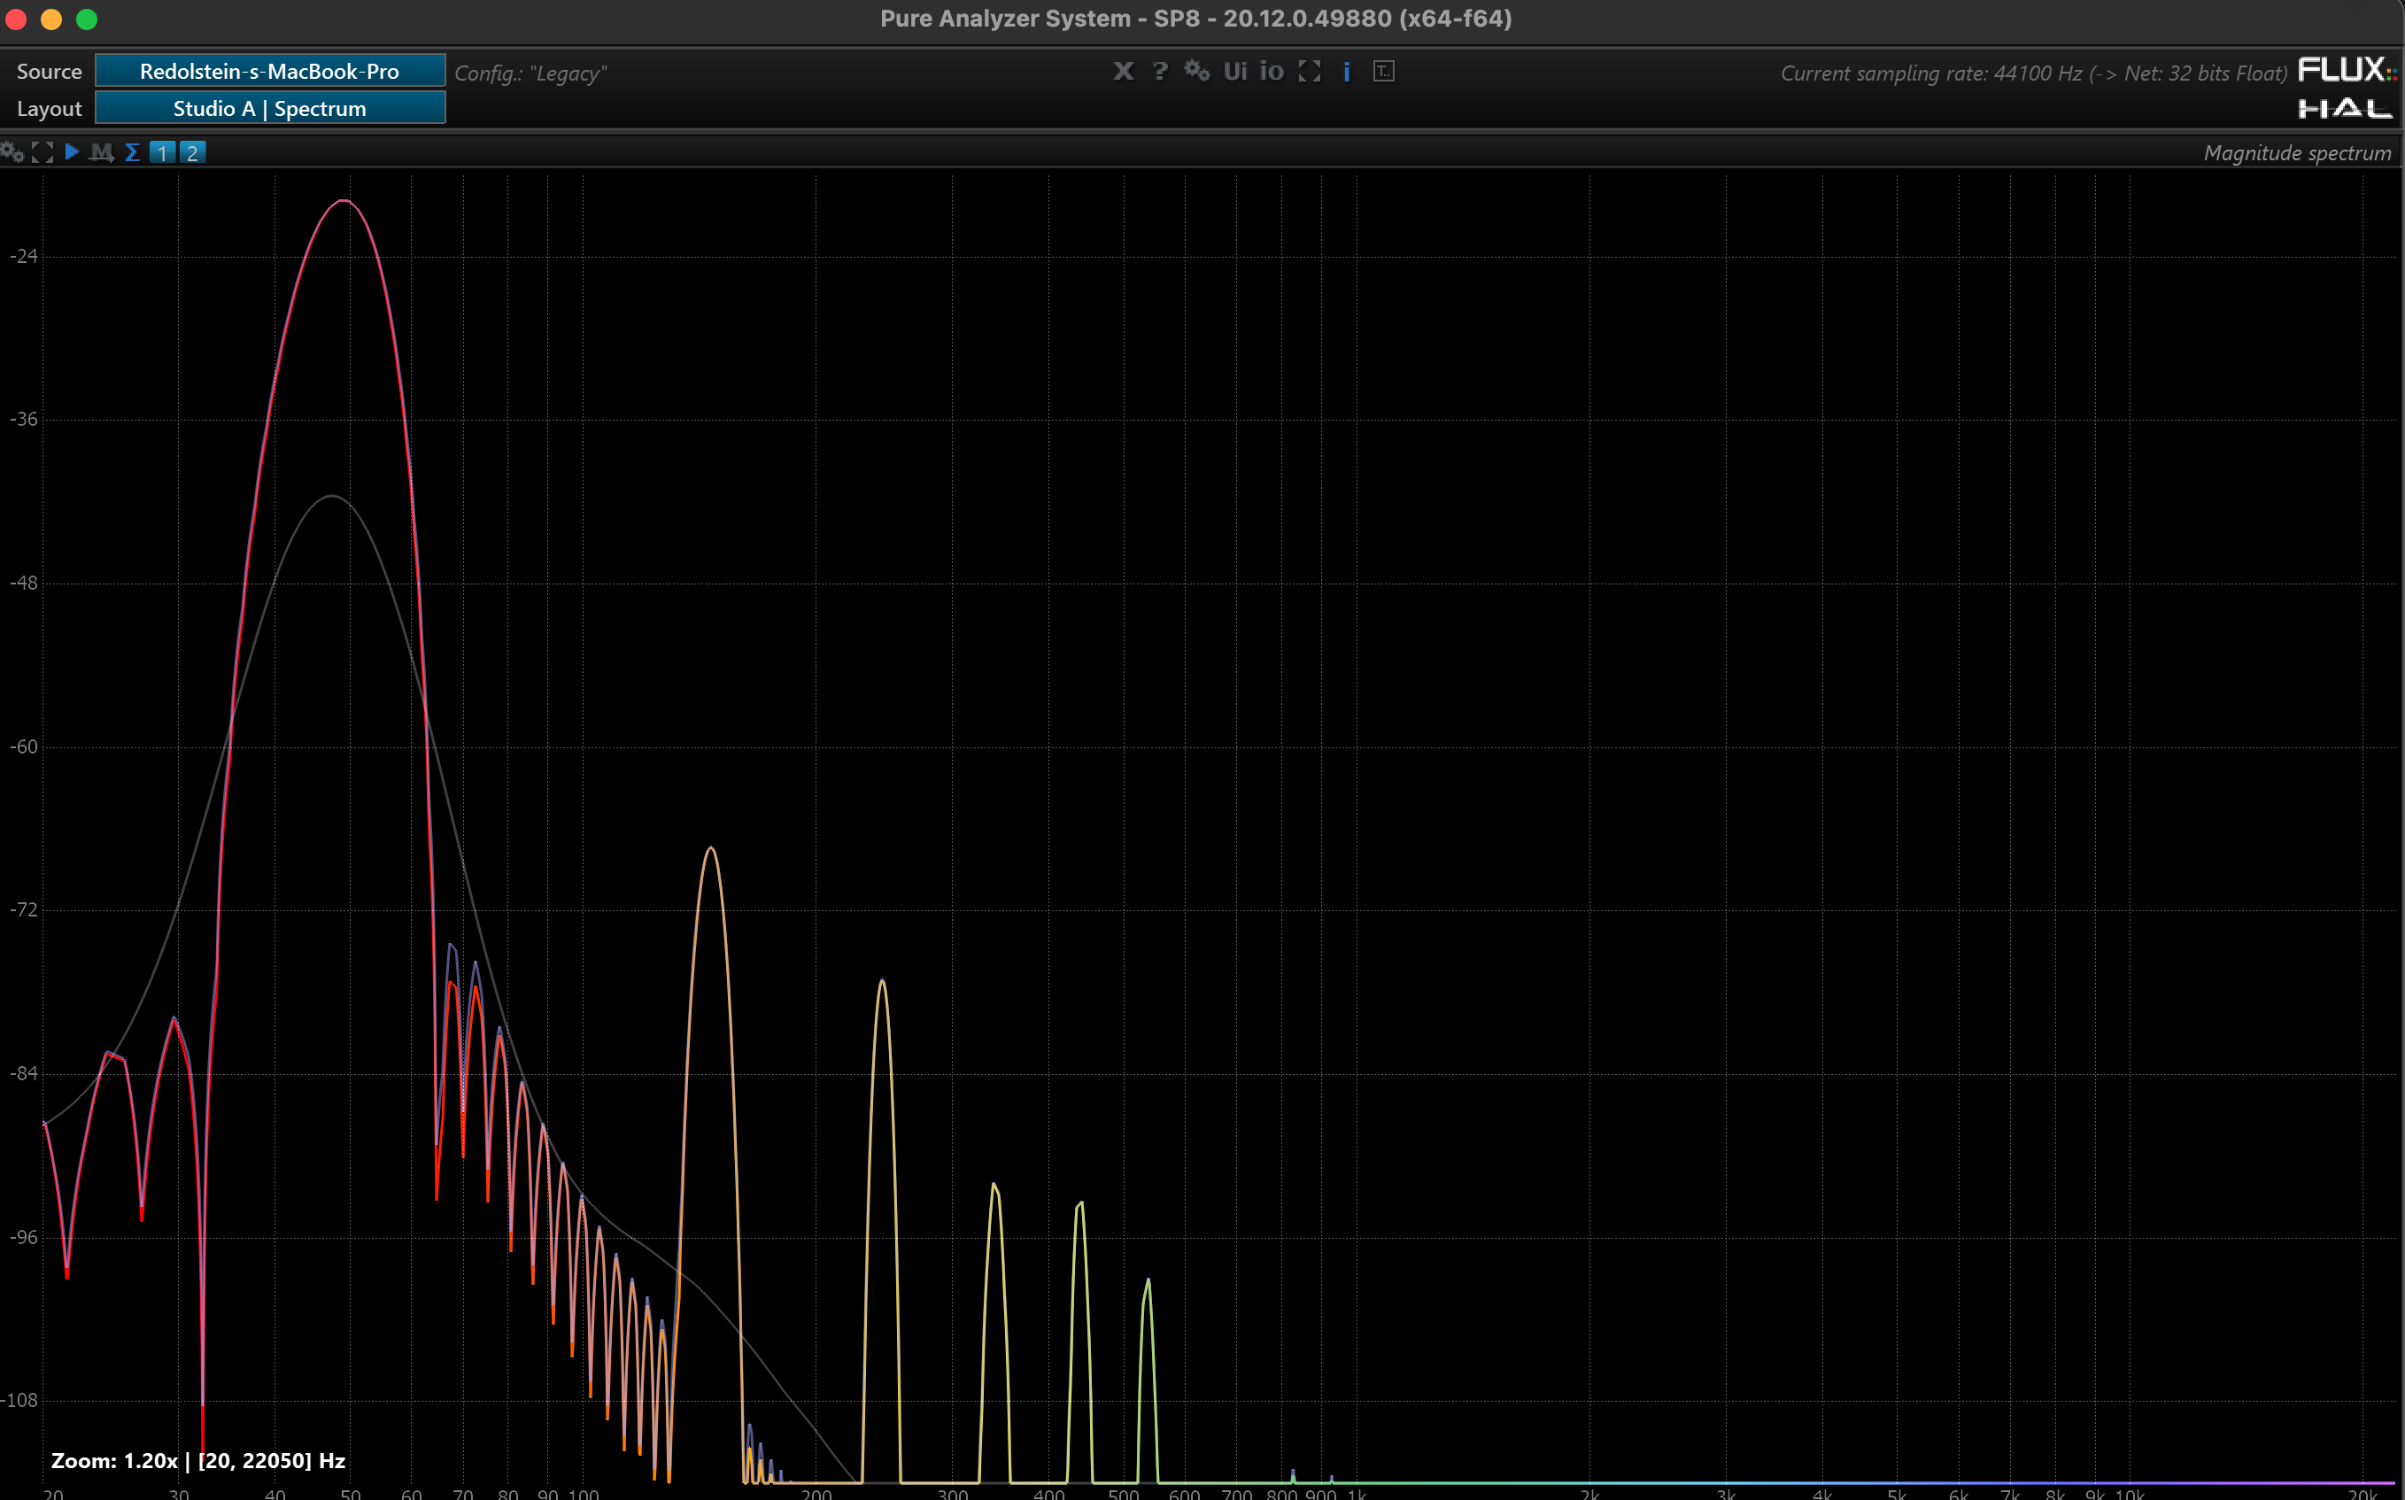Viewport: 2405px width, 1500px height.
Task: Click the FLUX:: logo
Action: point(2347,69)
